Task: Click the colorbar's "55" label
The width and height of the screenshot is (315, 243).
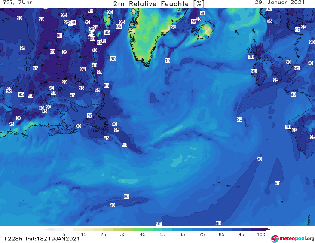Action: click(x=162, y=234)
